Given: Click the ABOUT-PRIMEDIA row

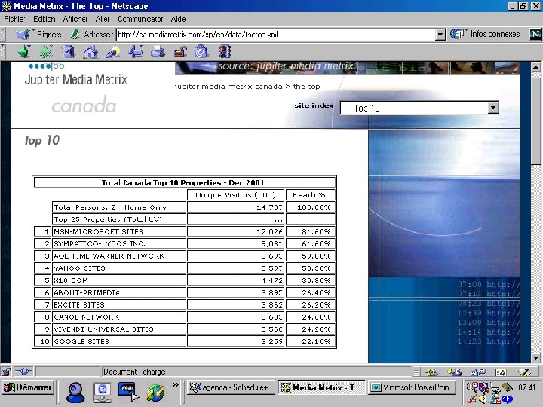Looking at the screenshot, I should pos(185,292).
